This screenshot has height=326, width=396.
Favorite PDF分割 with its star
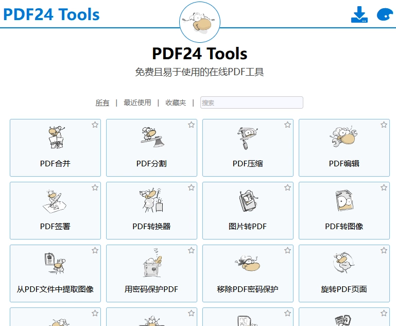point(191,125)
